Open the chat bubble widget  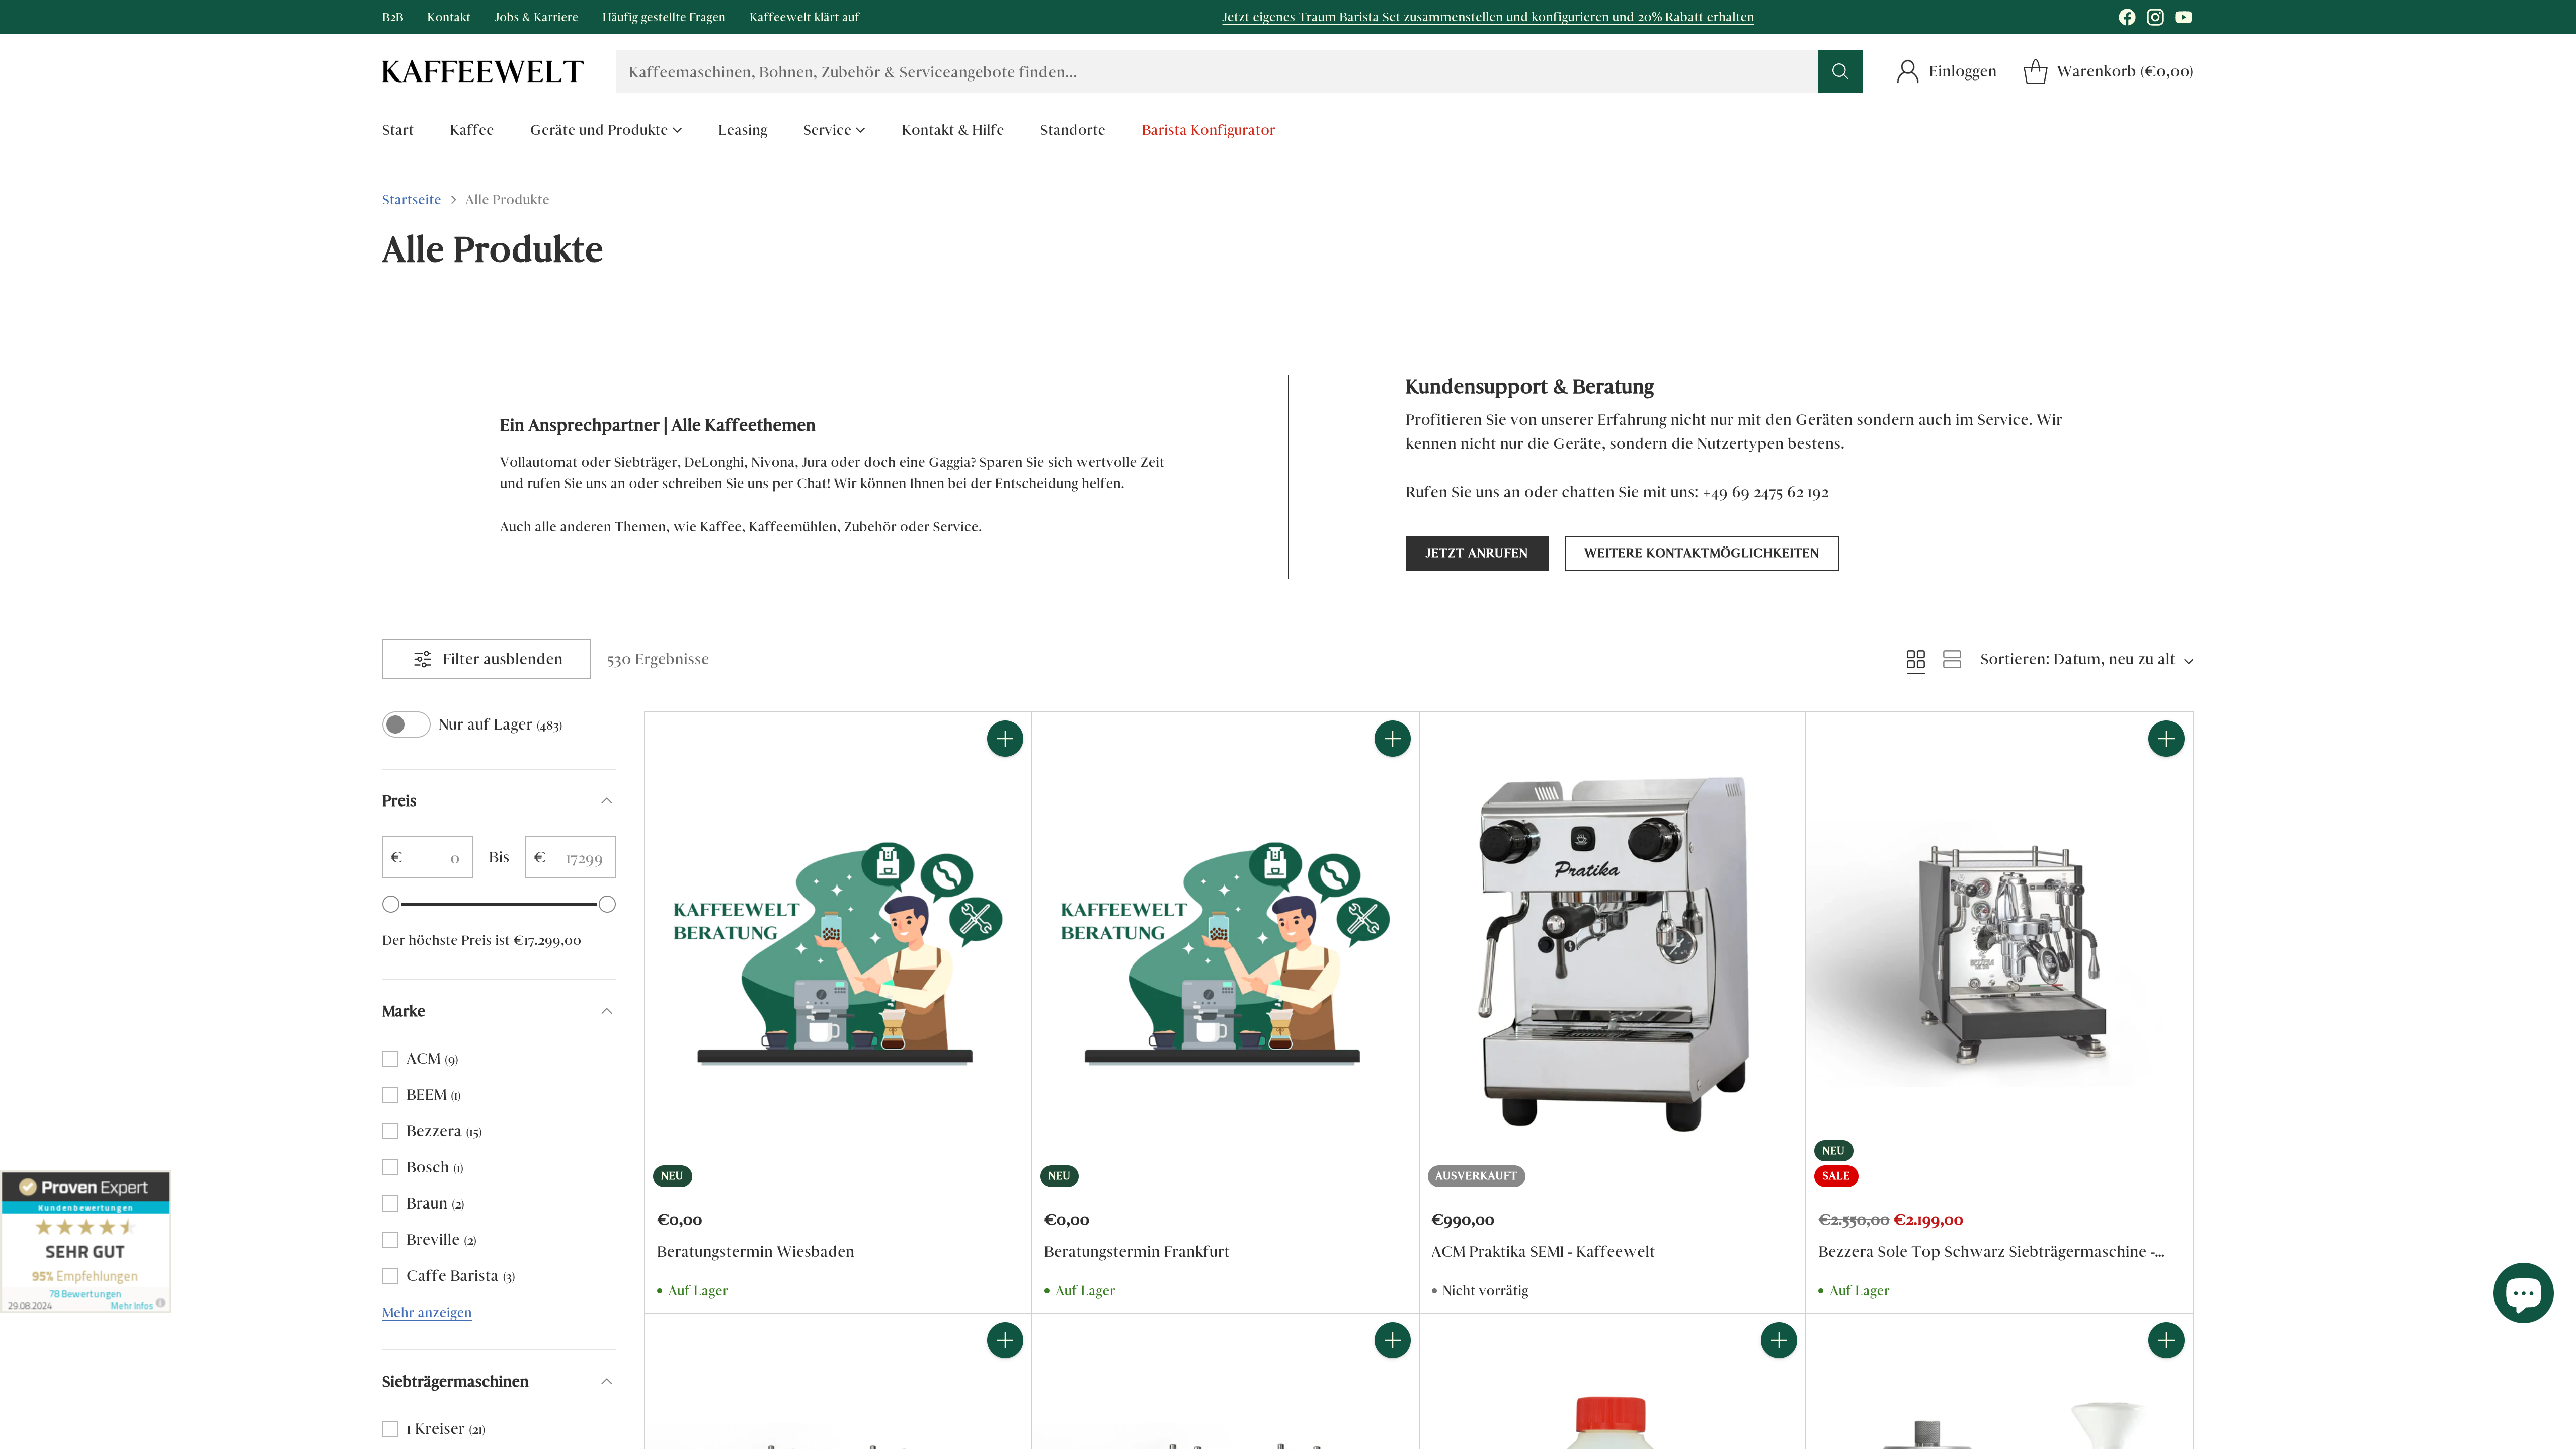2524,1292
